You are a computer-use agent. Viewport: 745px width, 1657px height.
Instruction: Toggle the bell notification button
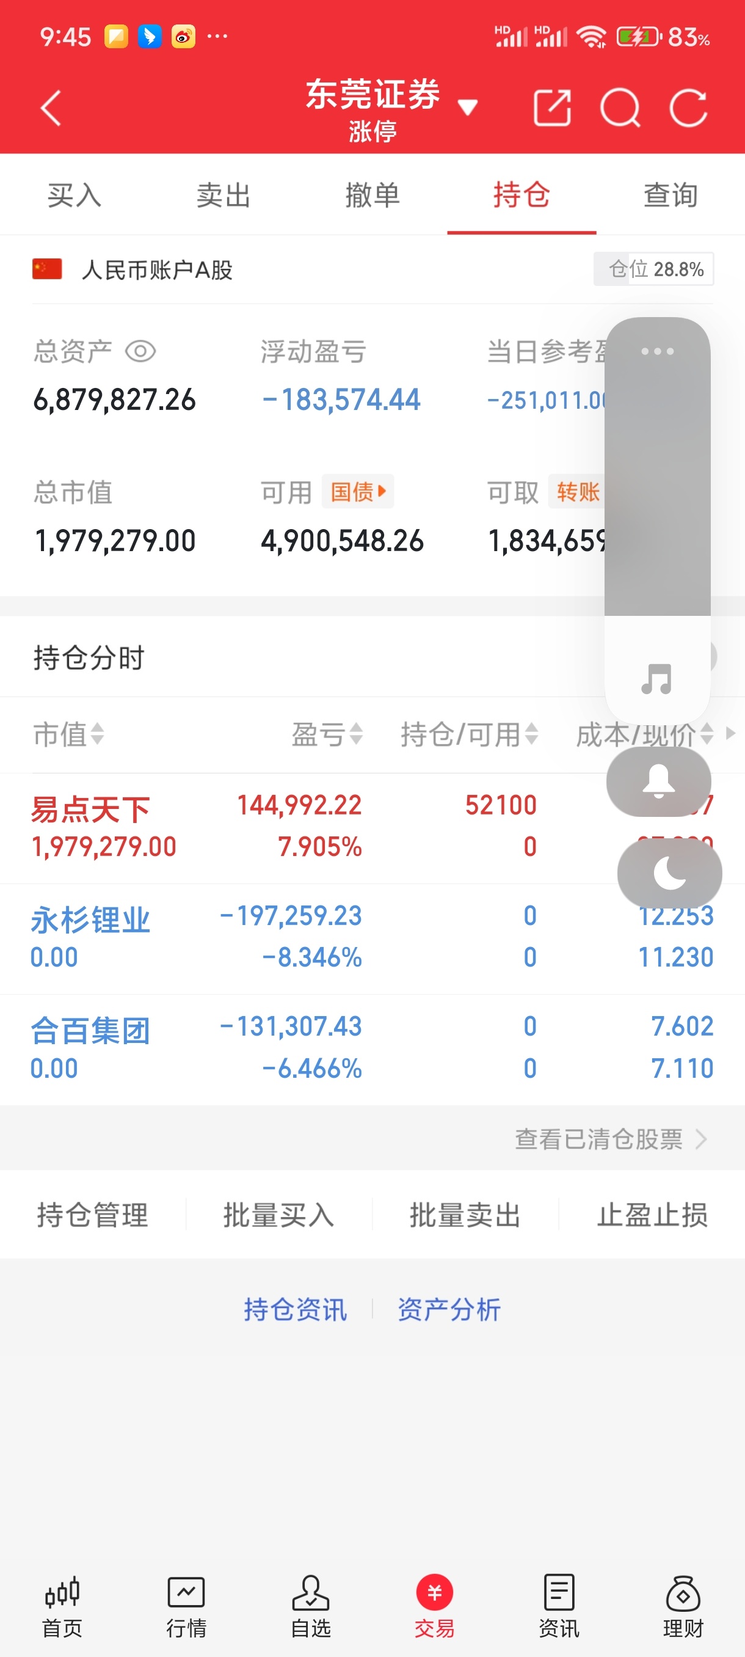point(659,781)
